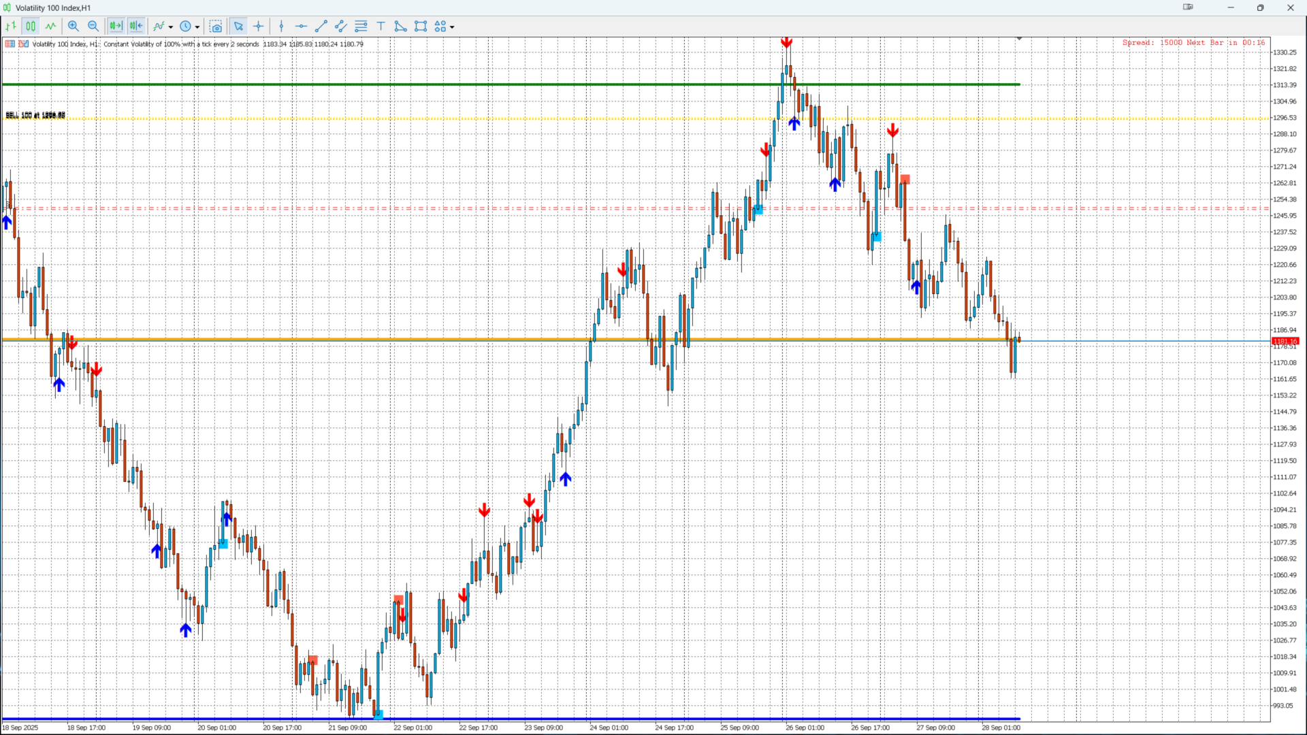The image size is (1307, 735).
Task: Switch chart to bar chart mode
Action: click(11, 27)
